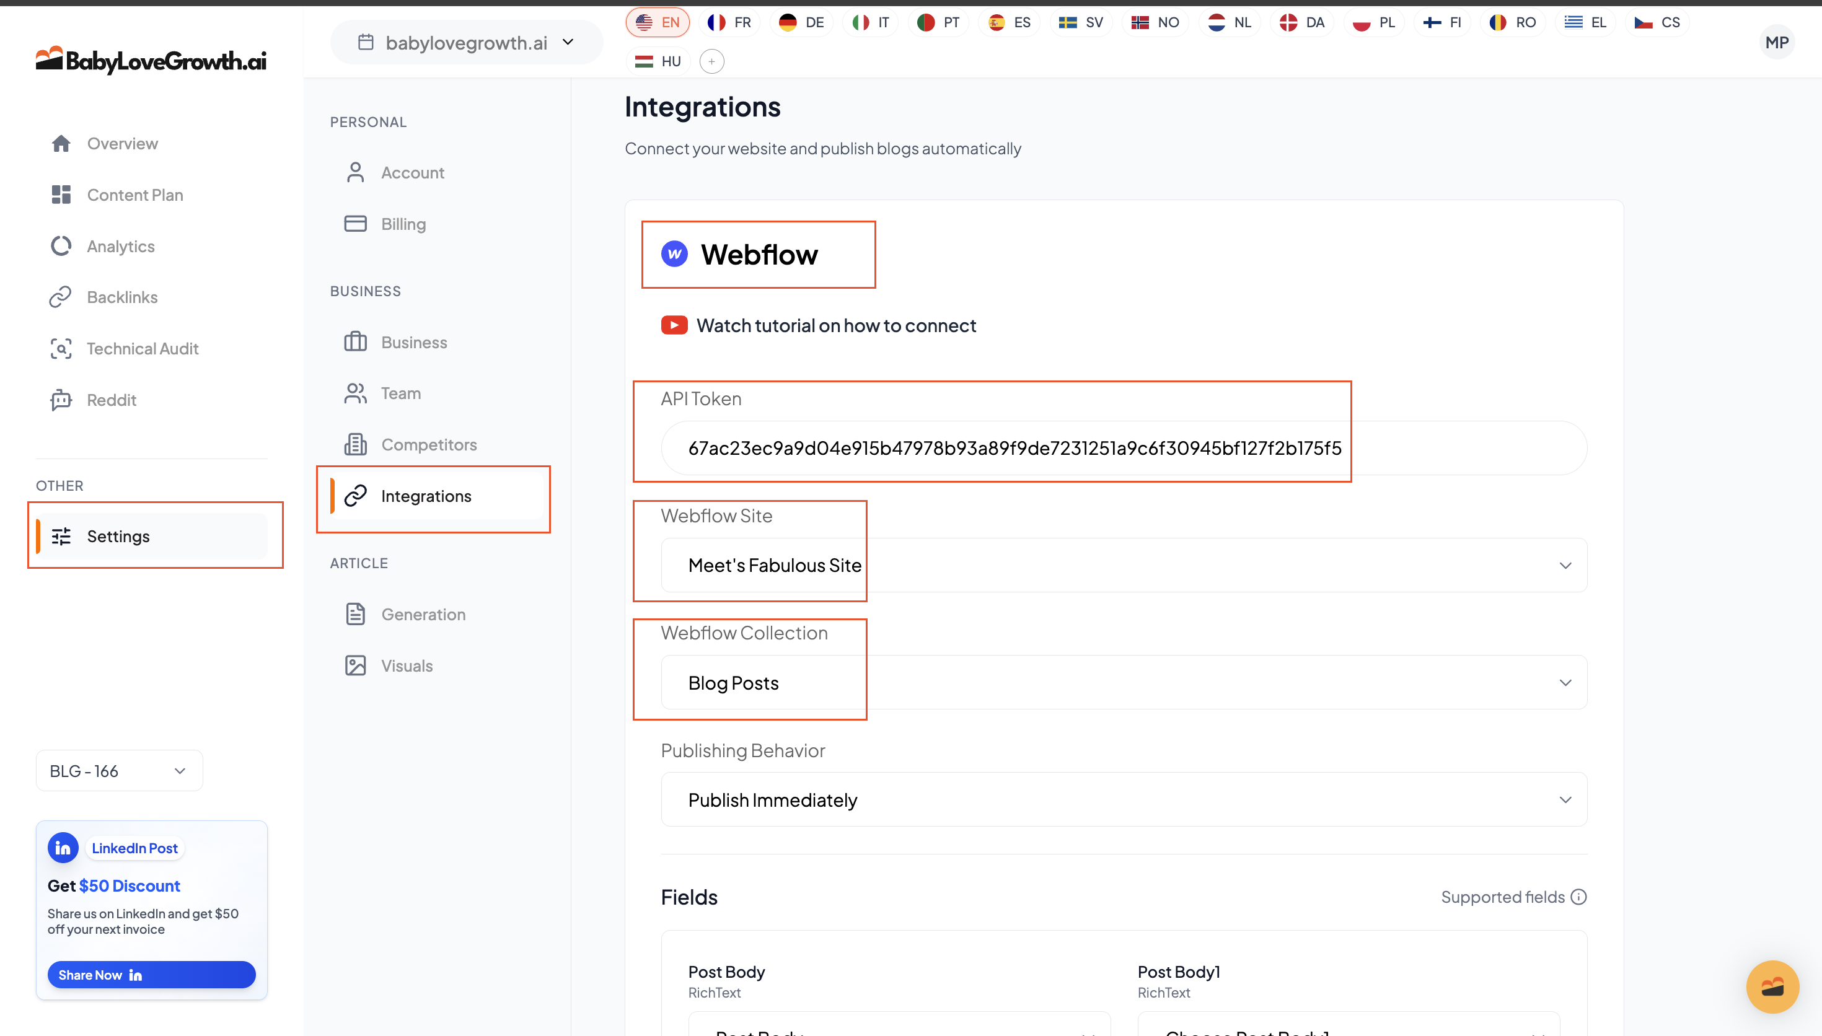Open the Reddit section

[x=111, y=400]
